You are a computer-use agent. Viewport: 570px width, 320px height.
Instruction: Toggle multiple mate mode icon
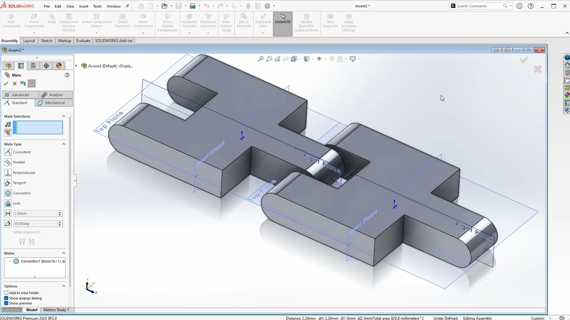(x=8, y=132)
